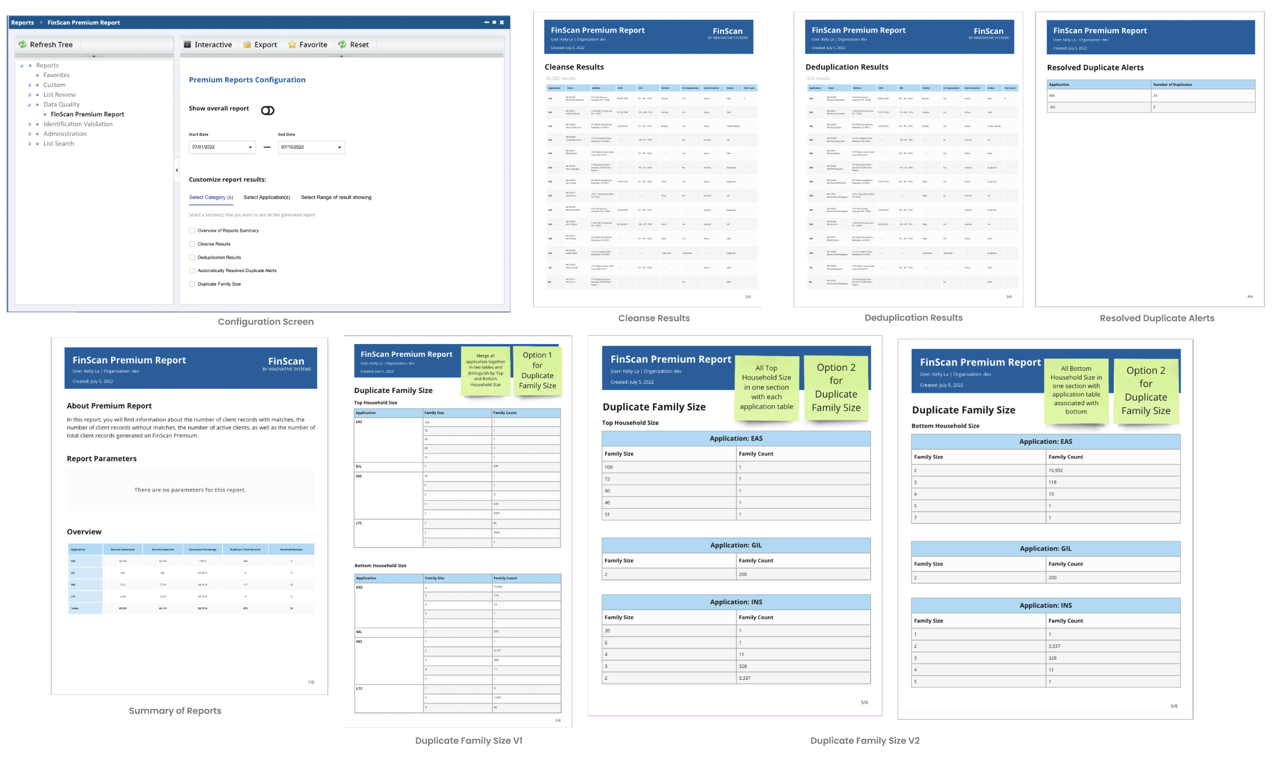Click Reports in the window breadcrumb
This screenshot has height=765, width=1272.
click(x=22, y=23)
